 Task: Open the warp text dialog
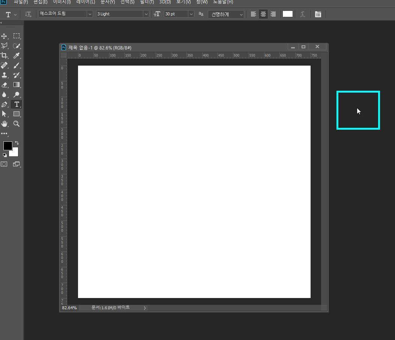(x=303, y=14)
